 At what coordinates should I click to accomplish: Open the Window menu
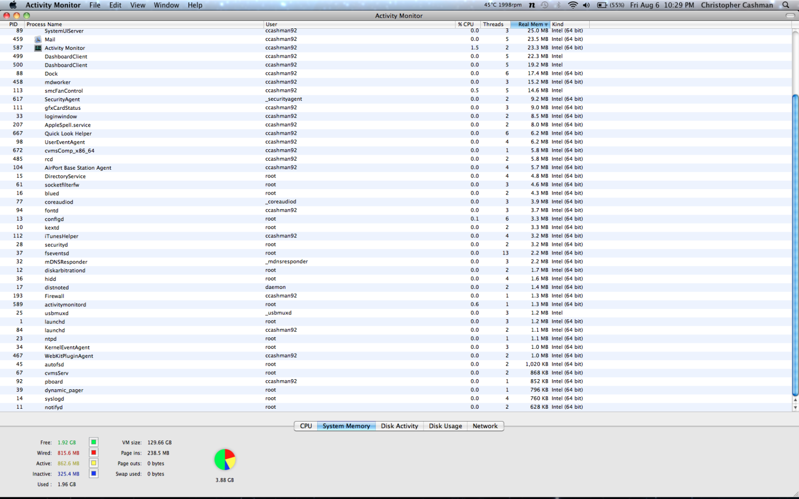pyautogui.click(x=166, y=5)
